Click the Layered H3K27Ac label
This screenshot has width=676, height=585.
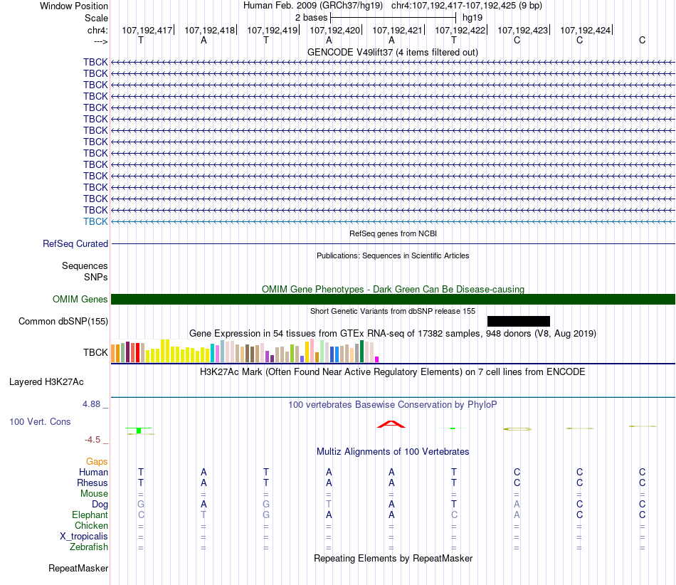click(x=46, y=382)
